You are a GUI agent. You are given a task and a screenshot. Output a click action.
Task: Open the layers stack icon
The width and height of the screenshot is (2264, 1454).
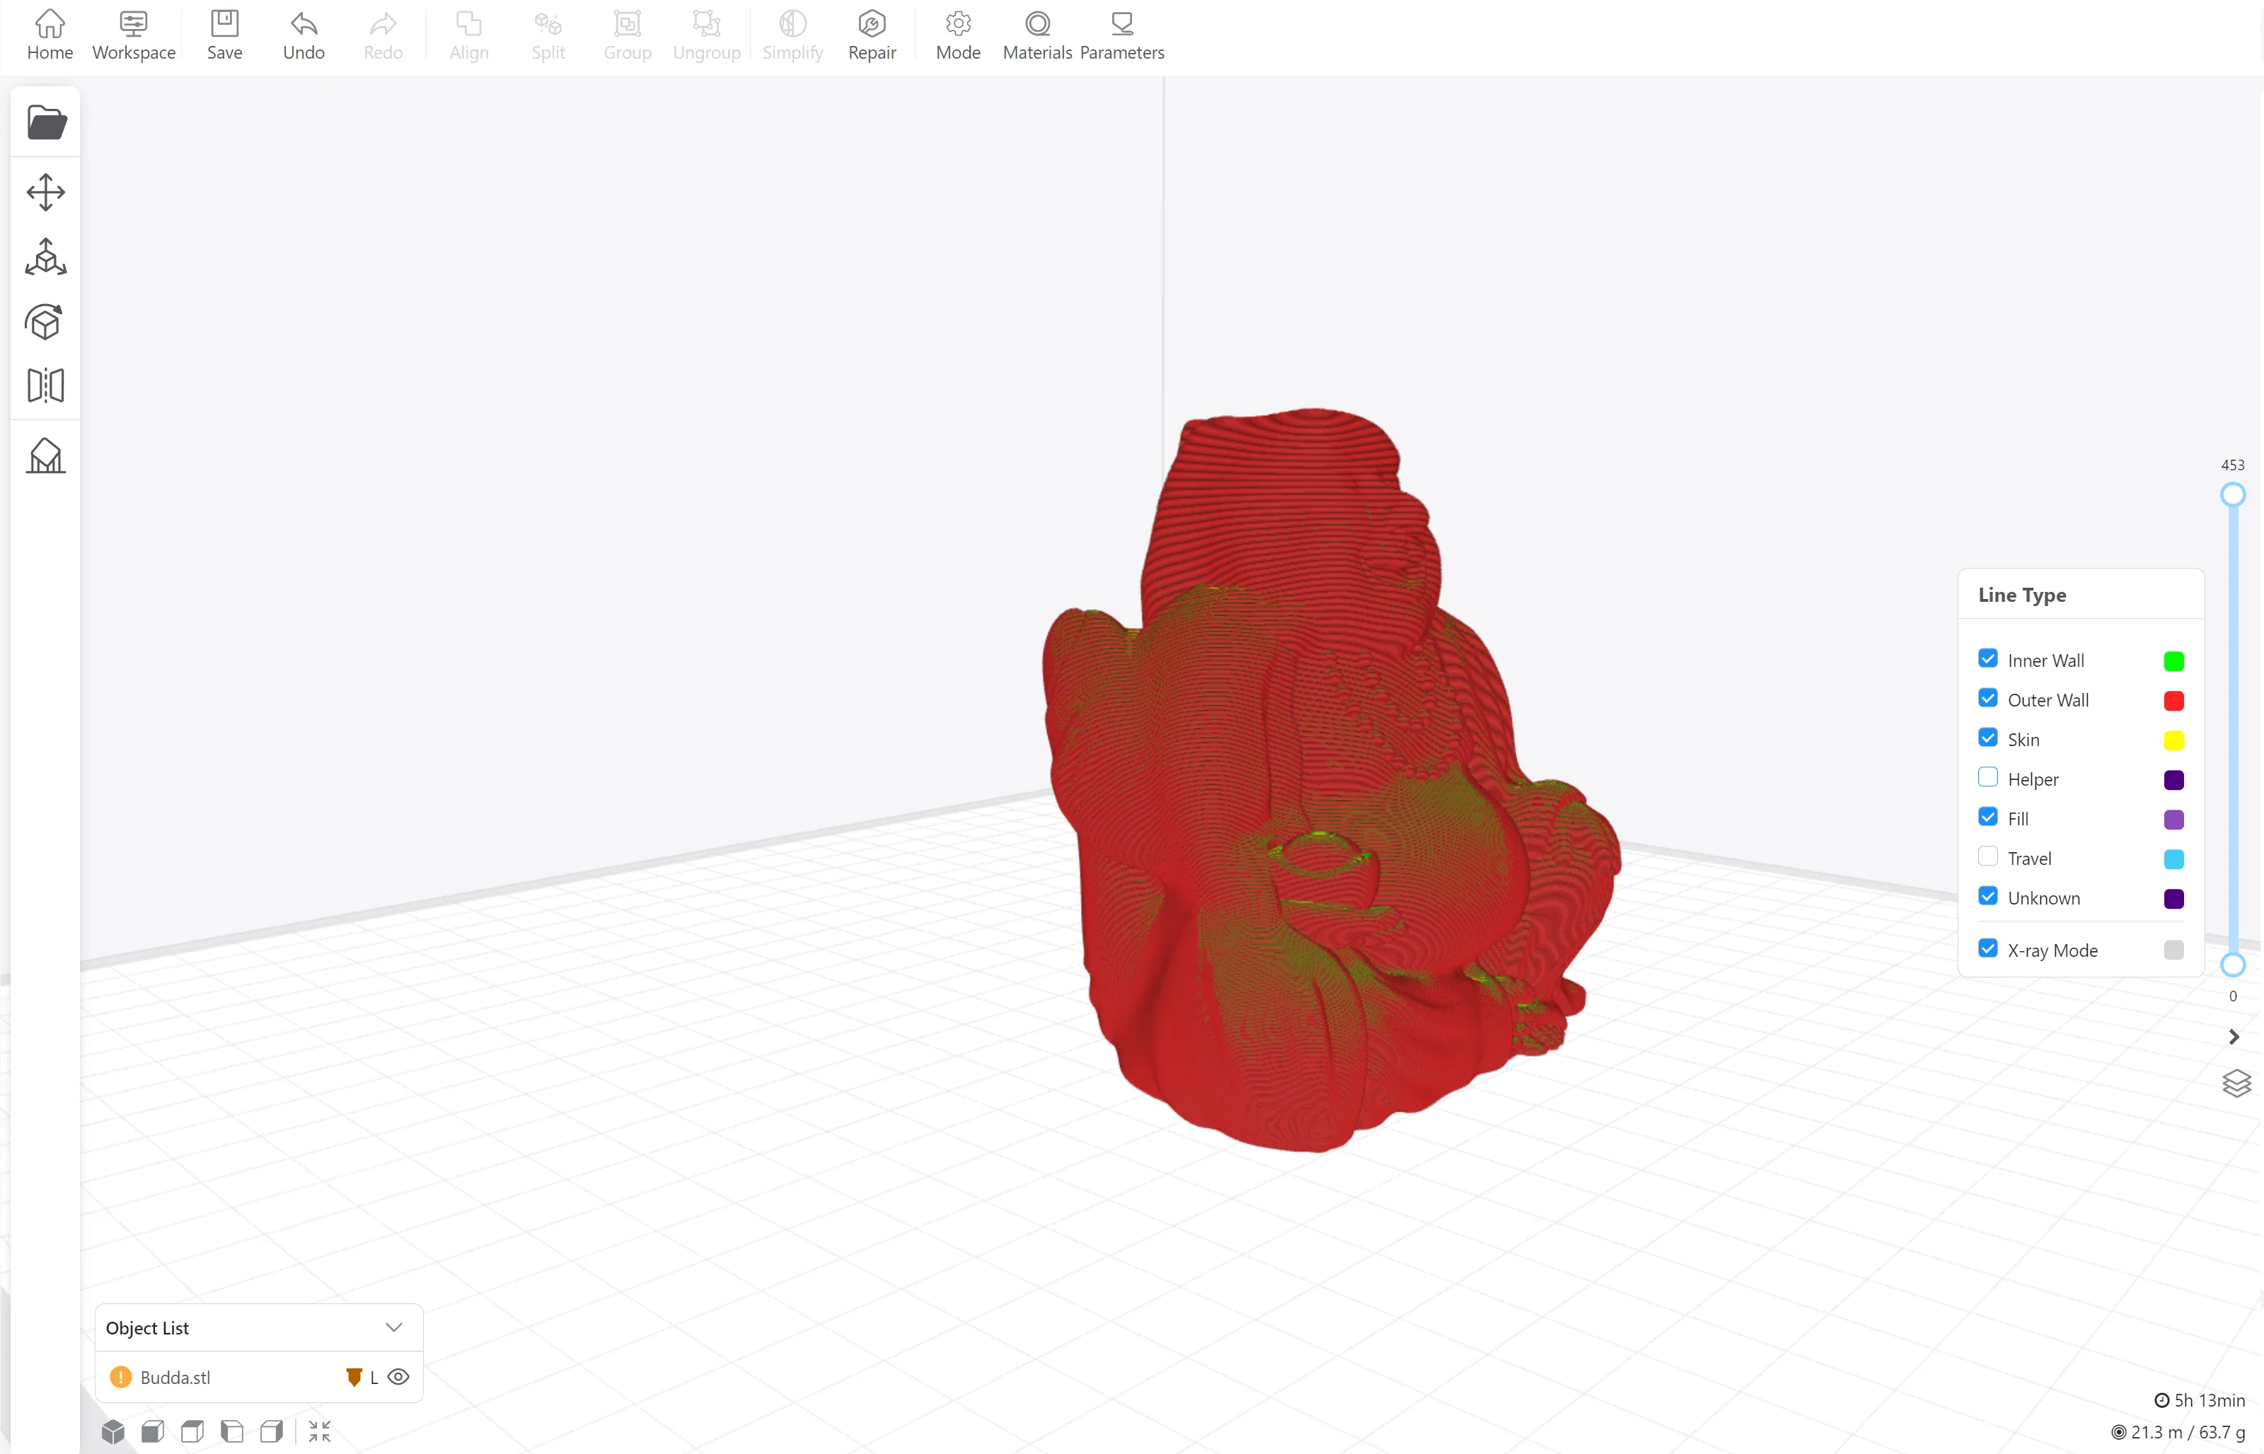(2236, 1083)
